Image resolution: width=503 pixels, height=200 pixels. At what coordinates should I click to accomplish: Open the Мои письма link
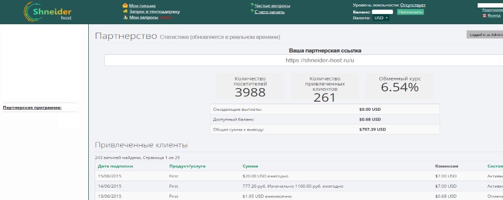coord(142,6)
